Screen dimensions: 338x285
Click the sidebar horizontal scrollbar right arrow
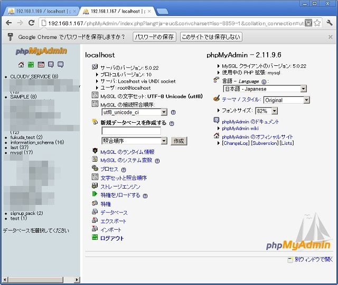[77, 280]
